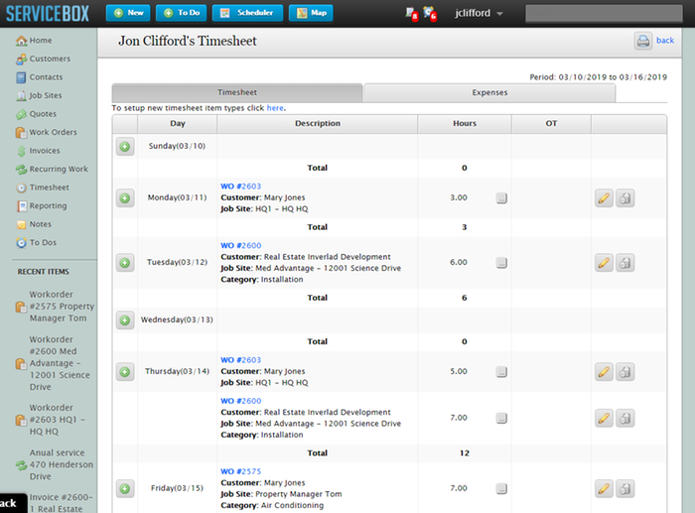Add timesheet entry for Wednesday(03/13)
This screenshot has width=695, height=513.
coord(125,320)
